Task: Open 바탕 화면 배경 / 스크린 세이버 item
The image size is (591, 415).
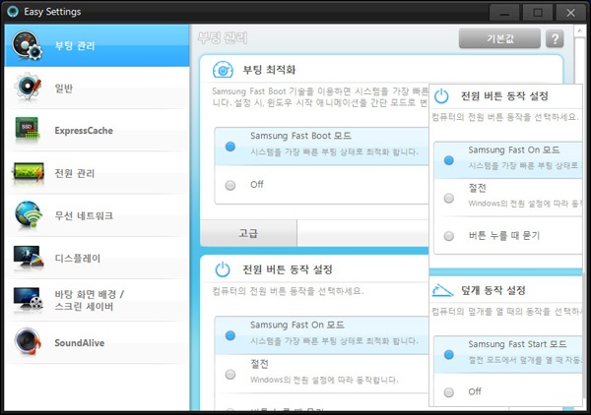Action: click(97, 300)
